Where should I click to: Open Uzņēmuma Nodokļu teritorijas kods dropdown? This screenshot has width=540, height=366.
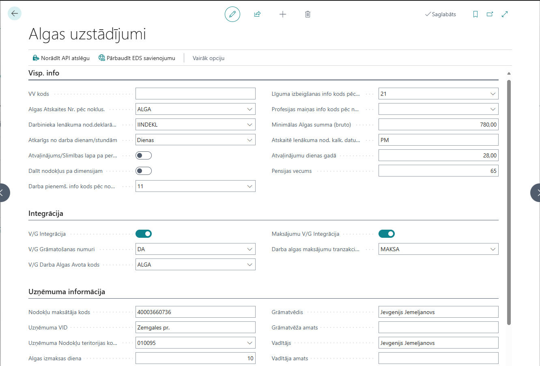(x=250, y=343)
